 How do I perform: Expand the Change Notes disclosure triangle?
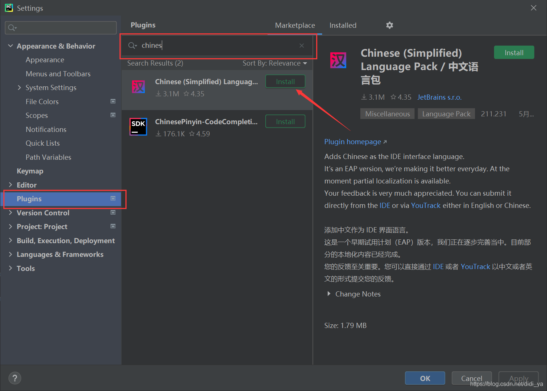(x=329, y=294)
